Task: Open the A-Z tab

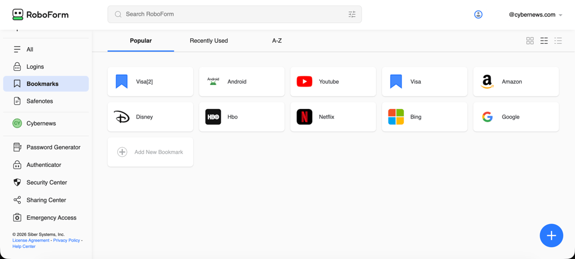Action: coord(277,40)
